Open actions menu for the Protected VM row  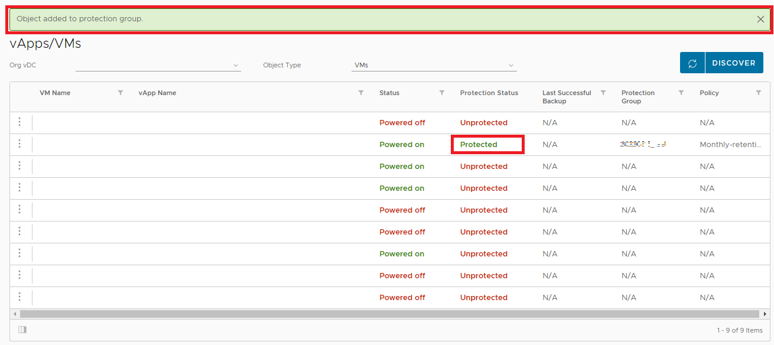click(19, 144)
